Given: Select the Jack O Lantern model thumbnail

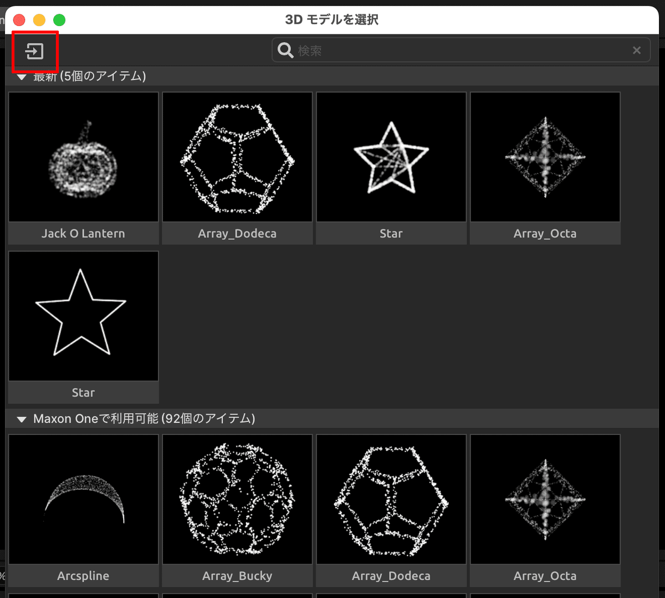Looking at the screenshot, I should (83, 157).
